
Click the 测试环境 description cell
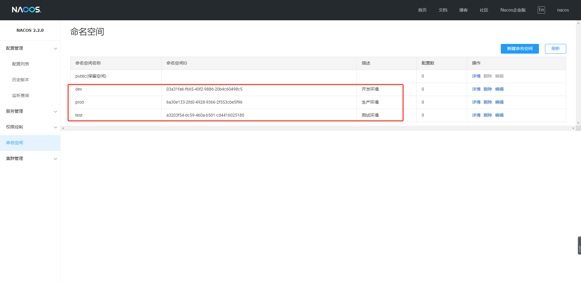coord(386,115)
